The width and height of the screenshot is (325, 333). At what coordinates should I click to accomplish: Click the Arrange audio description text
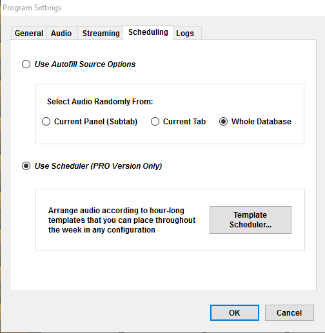122,220
